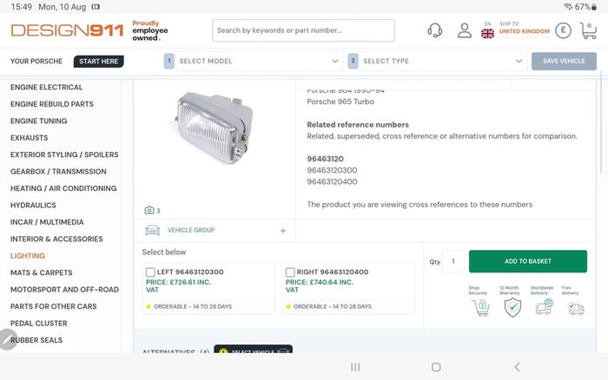
Task: Open the shopping cart icon
Action: tap(588, 30)
